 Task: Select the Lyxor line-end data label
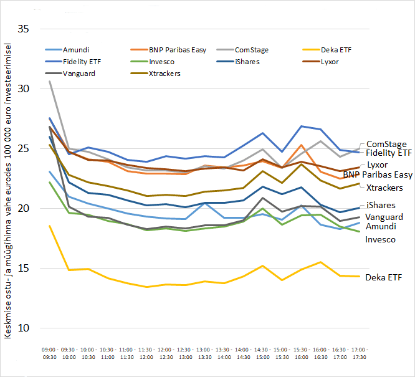point(378,165)
